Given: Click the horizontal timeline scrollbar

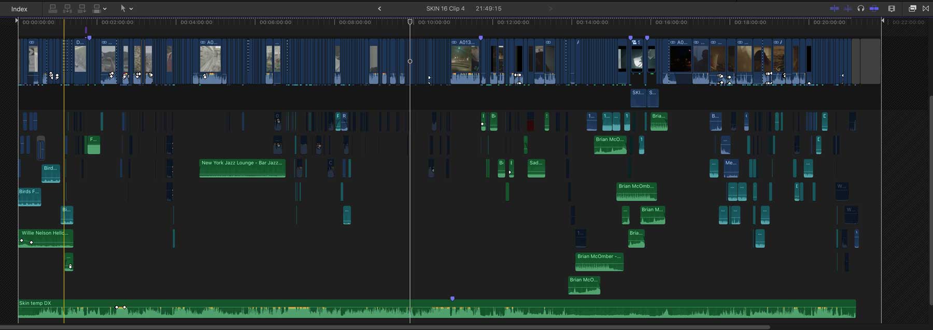Looking at the screenshot, I should click(385, 327).
